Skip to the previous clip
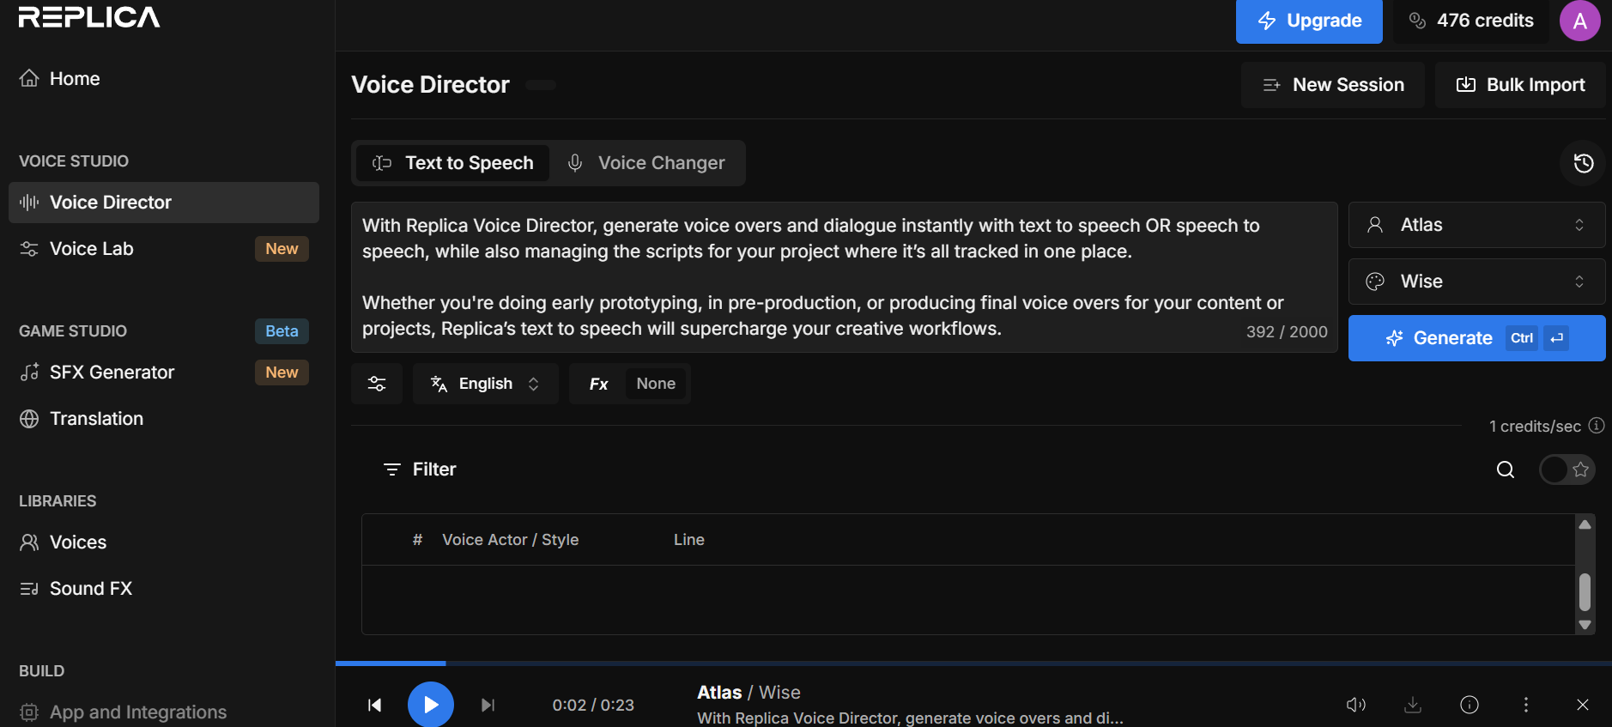 [x=375, y=705]
